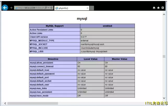Screen dimensions: 168x106
Task: Click mysql.max_links directive
Action: click(38, 88)
